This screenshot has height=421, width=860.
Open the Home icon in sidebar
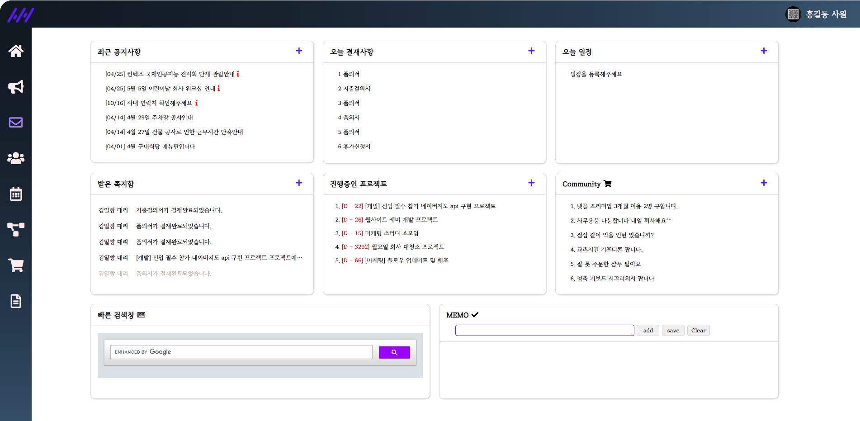16,51
